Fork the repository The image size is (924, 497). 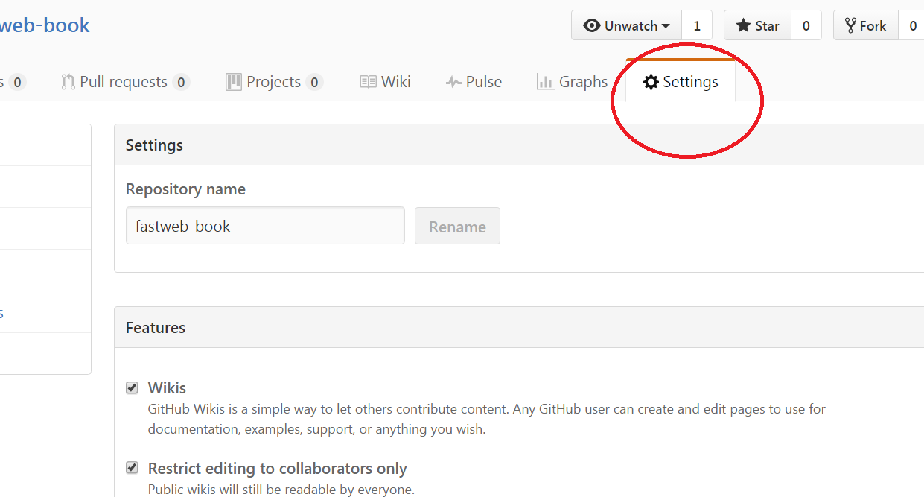pos(866,25)
